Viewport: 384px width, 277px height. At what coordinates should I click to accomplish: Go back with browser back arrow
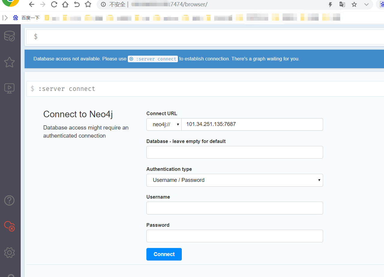click(31, 4)
